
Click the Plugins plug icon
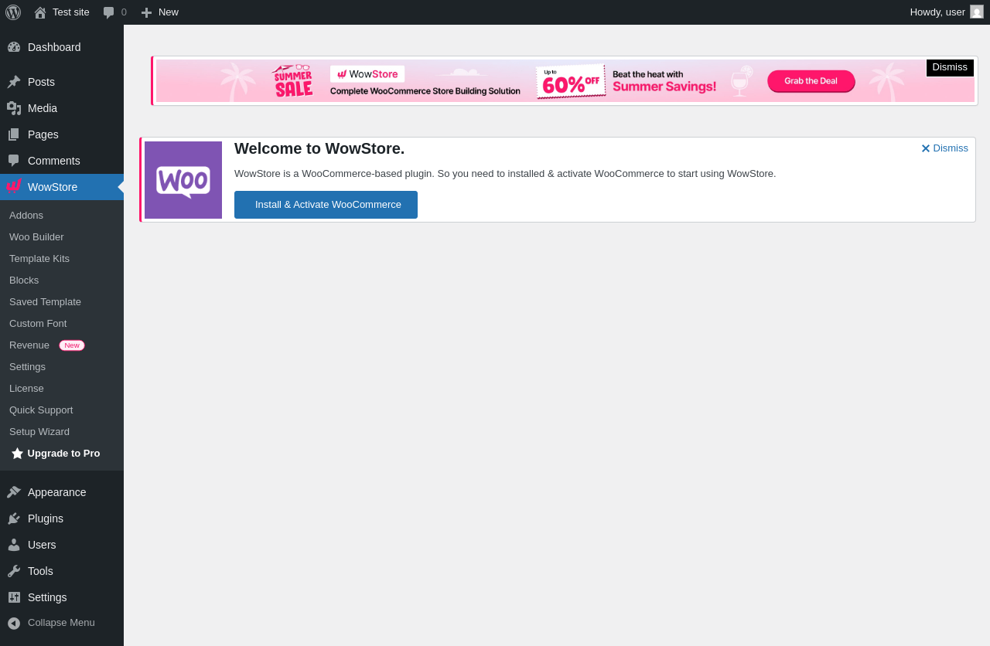pyautogui.click(x=14, y=518)
